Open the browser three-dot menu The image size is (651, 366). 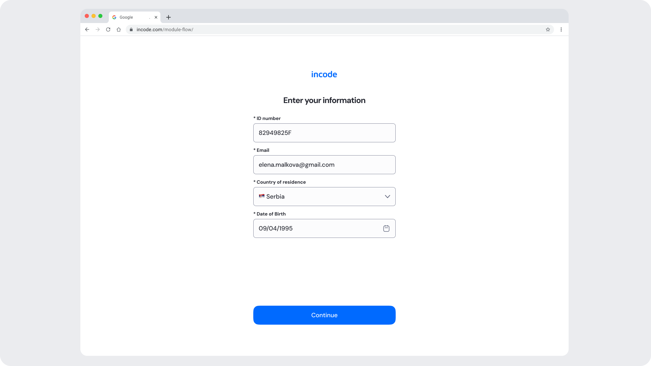click(561, 29)
